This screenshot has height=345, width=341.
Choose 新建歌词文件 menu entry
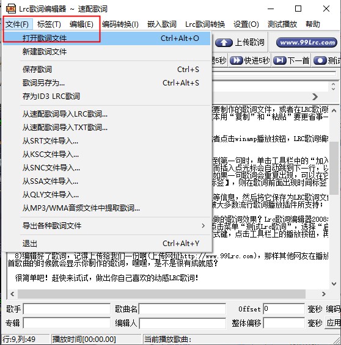tap(106, 52)
